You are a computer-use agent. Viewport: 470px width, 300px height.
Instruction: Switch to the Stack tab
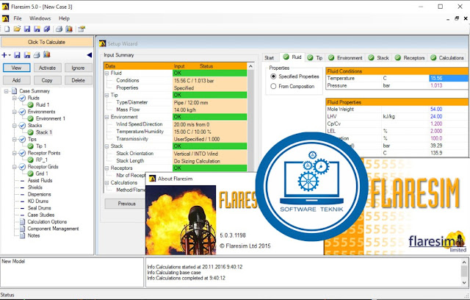click(x=379, y=57)
